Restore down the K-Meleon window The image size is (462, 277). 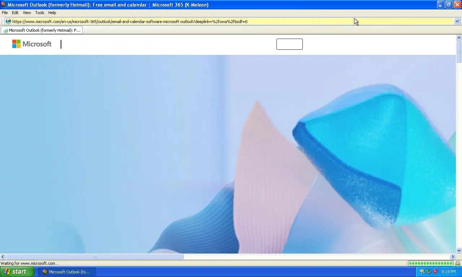tap(449, 5)
